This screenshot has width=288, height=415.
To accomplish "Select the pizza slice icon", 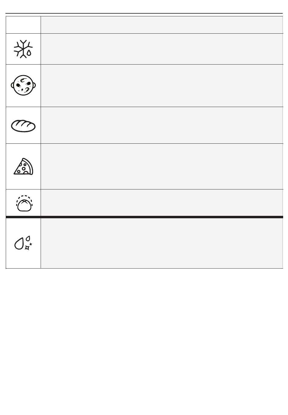I will coord(24,167).
